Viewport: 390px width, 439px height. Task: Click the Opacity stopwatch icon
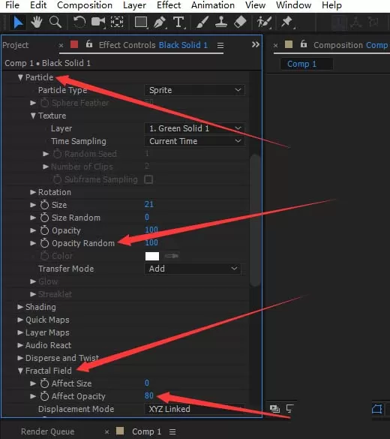[x=44, y=230]
